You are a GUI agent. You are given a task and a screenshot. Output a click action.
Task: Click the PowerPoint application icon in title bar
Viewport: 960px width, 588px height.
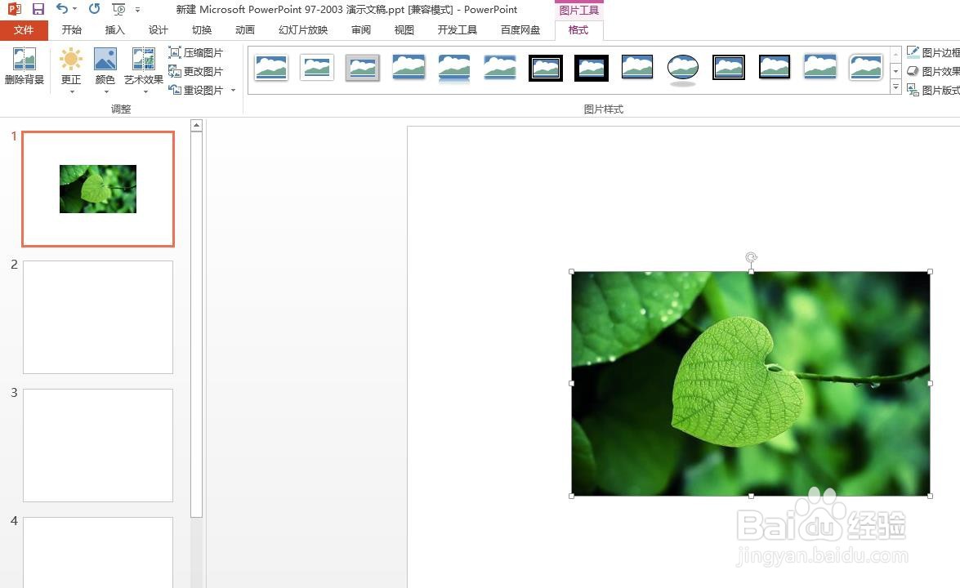tap(13, 9)
